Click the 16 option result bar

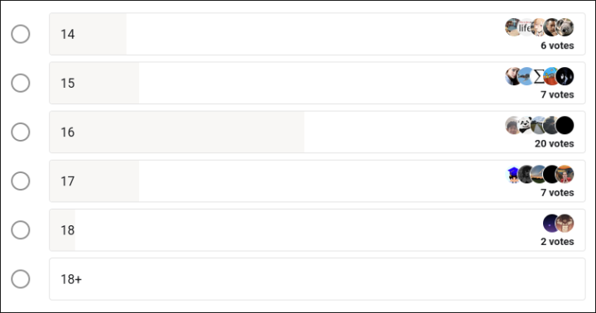317,132
